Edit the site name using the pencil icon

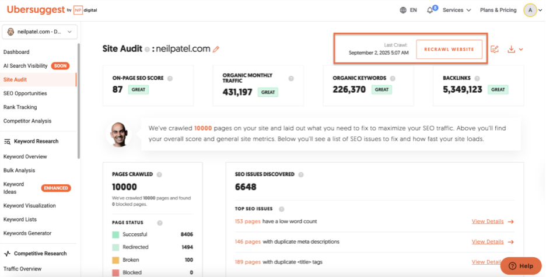[x=216, y=50]
